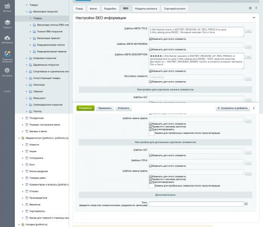Open Галерея работ in the tree
Screen dimensions: 263x227
(37, 178)
